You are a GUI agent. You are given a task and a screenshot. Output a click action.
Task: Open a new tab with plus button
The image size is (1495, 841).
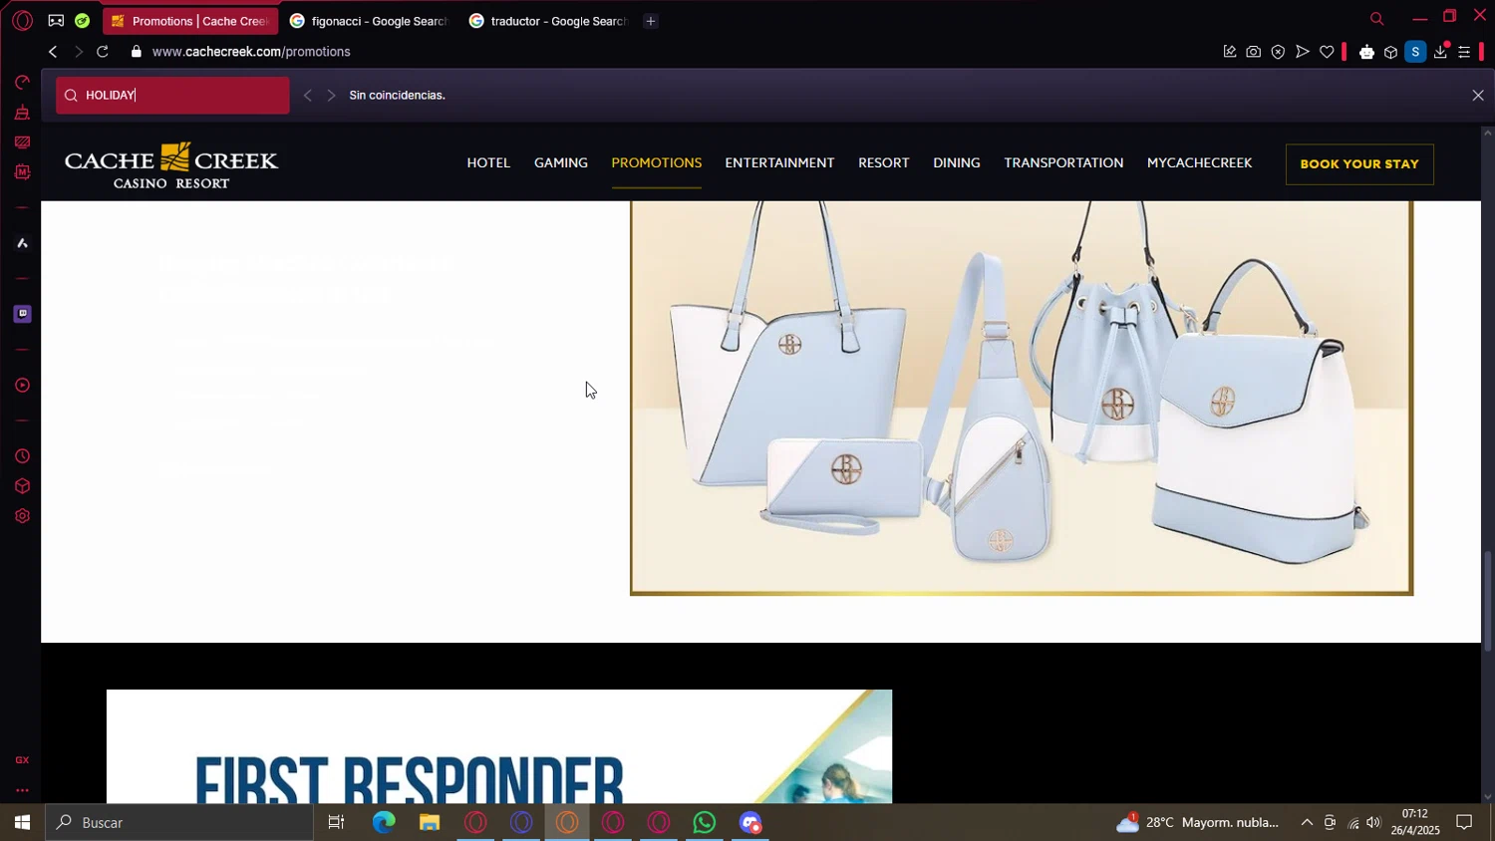click(651, 21)
